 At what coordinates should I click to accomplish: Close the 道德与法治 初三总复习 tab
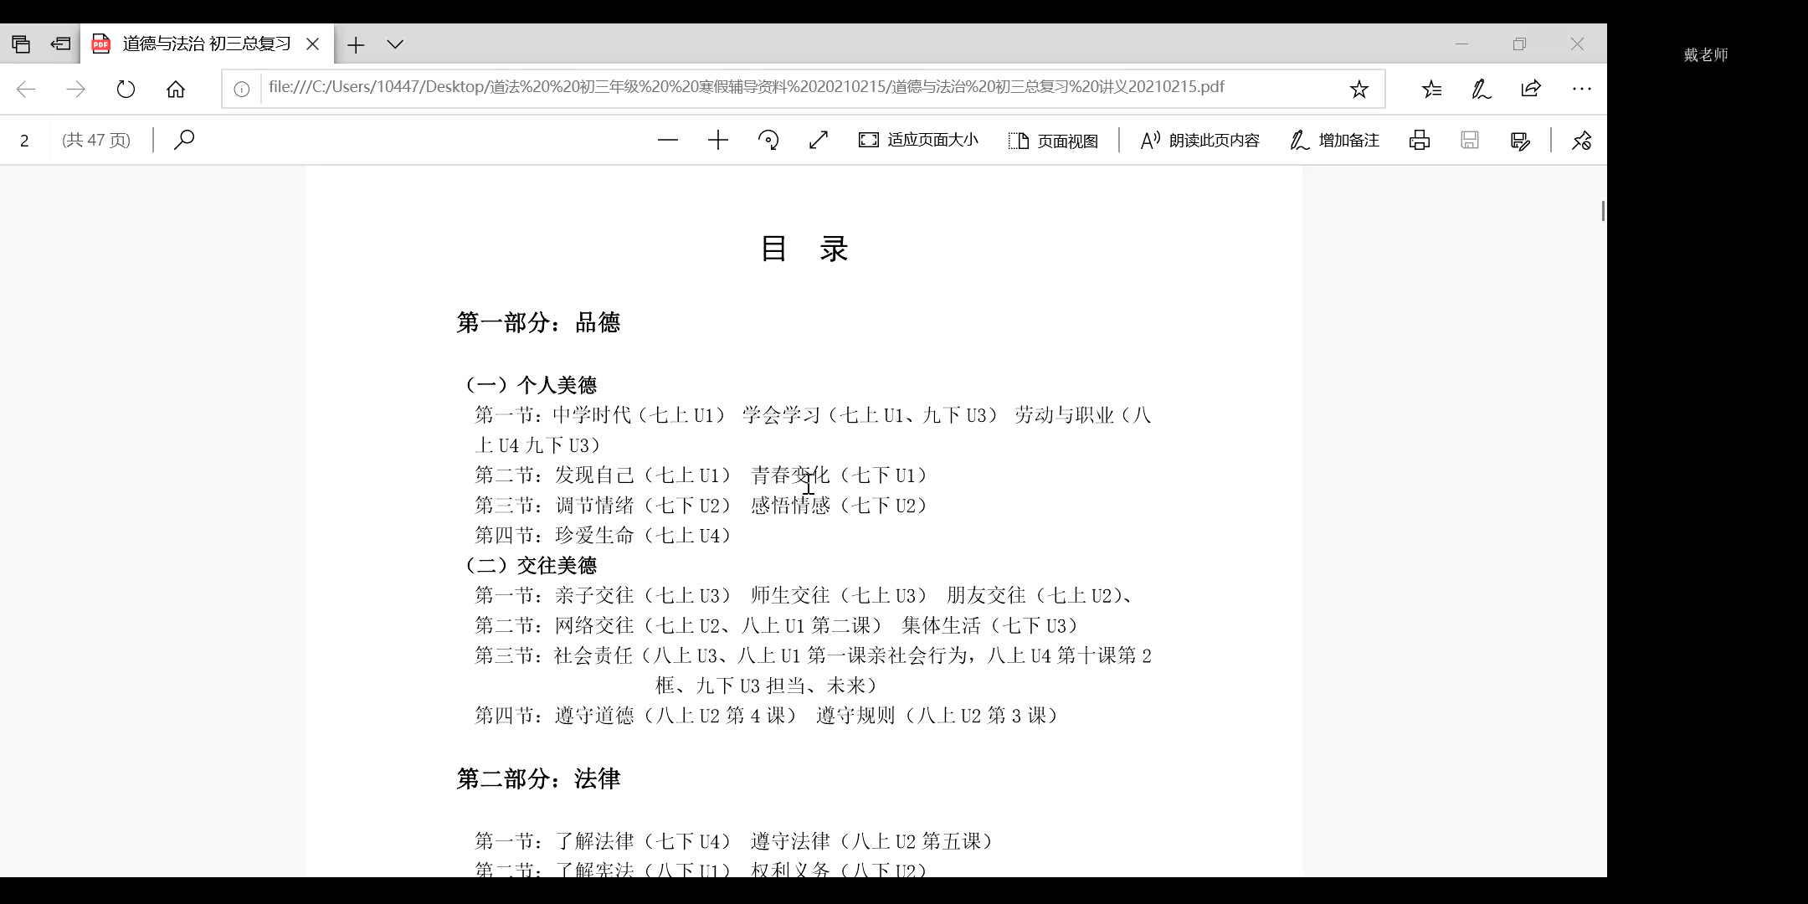pyautogui.click(x=313, y=44)
